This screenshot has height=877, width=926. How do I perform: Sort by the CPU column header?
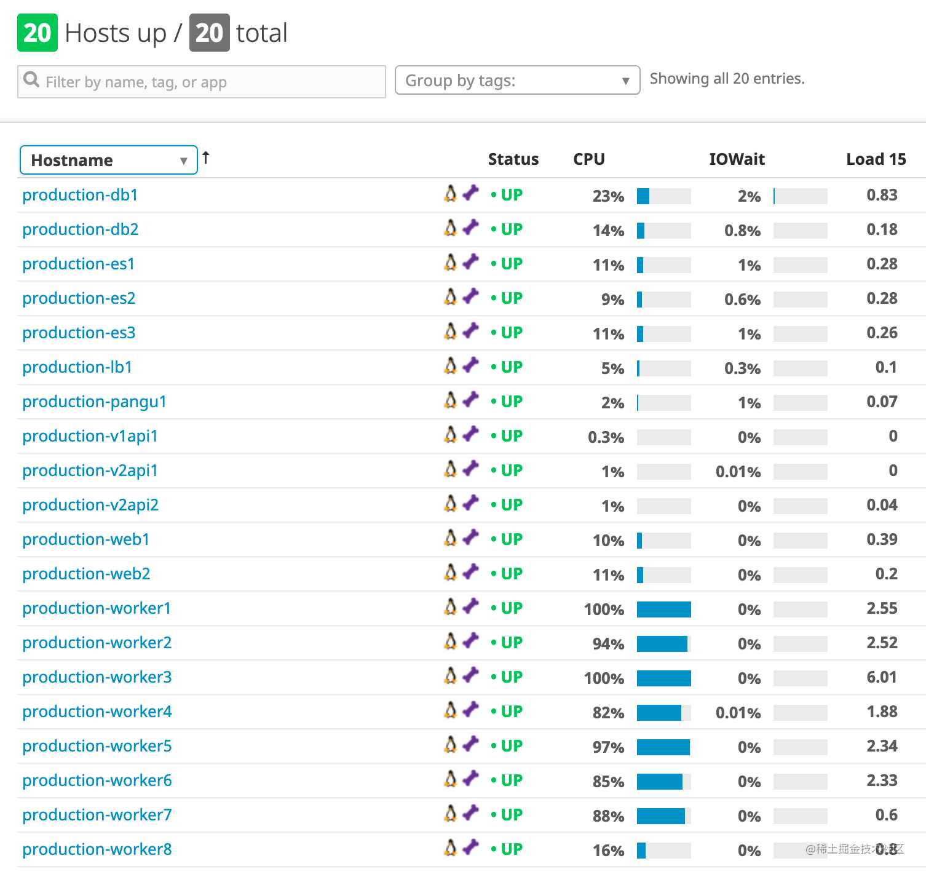pyautogui.click(x=589, y=159)
